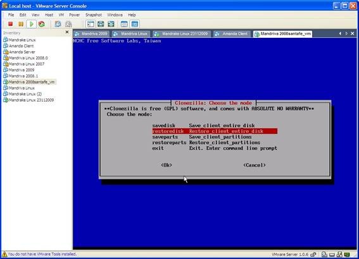Select Mandriva Linux 2008.0 in the inventory
The image size is (359, 259).
25,58
